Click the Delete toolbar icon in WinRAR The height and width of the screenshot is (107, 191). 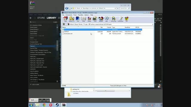tap(89, 19)
